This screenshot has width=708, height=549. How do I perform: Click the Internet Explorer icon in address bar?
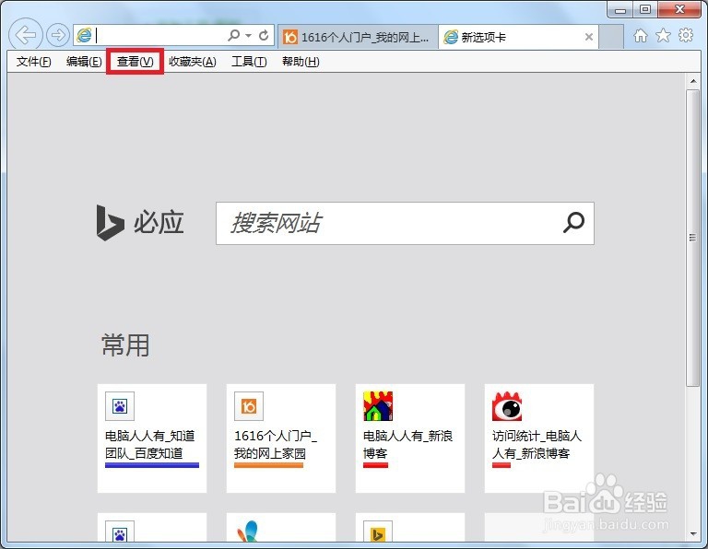point(84,35)
